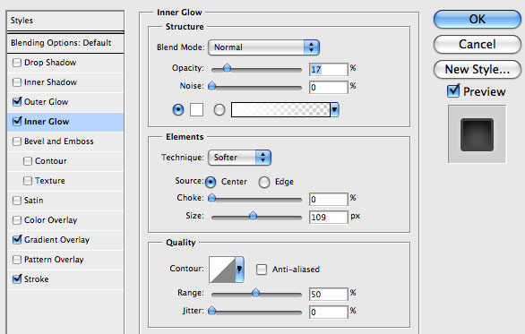The image size is (525, 334).
Task: Open the Technique dropdown
Action: pos(239,158)
